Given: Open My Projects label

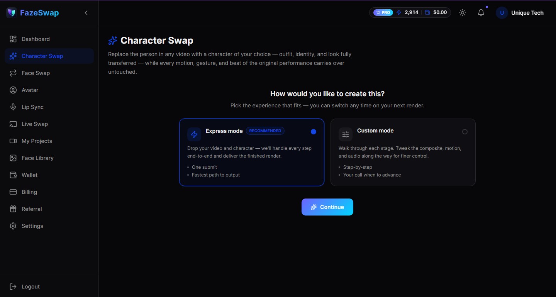Looking at the screenshot, I should coord(37,141).
